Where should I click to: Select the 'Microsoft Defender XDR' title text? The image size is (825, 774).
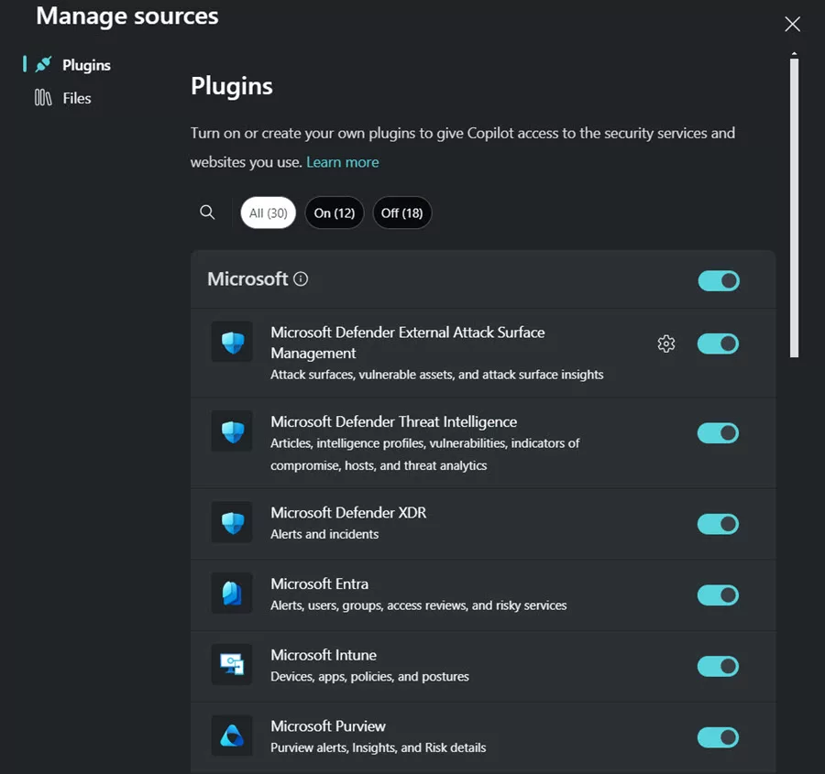coord(348,513)
